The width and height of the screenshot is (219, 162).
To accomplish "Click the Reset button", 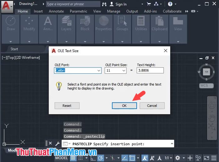I will click(67, 106).
